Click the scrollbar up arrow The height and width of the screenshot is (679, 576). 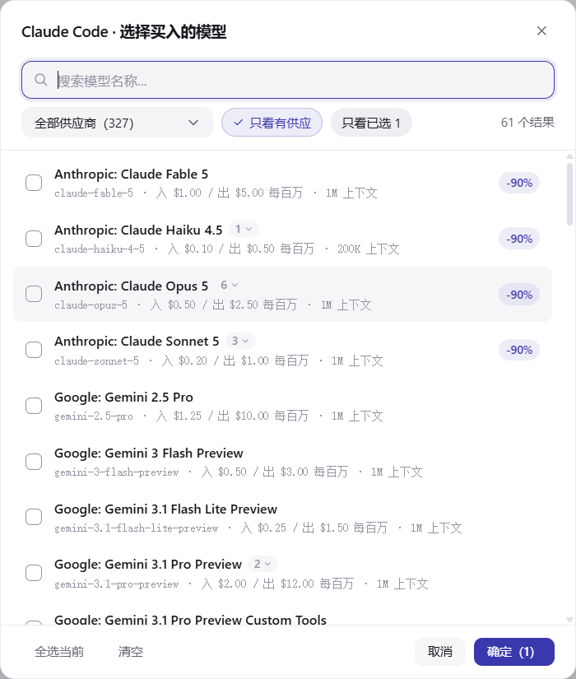569,156
